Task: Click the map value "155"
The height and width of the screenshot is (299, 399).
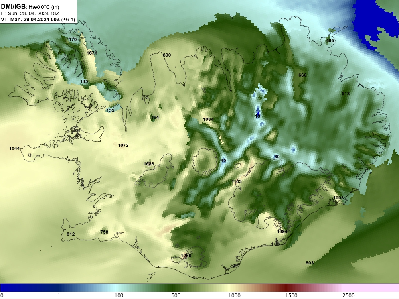Action: point(110,110)
